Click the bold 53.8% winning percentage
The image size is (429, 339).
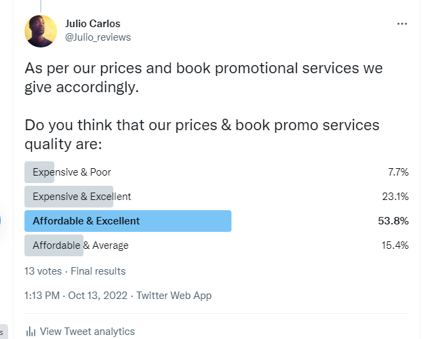click(x=394, y=221)
